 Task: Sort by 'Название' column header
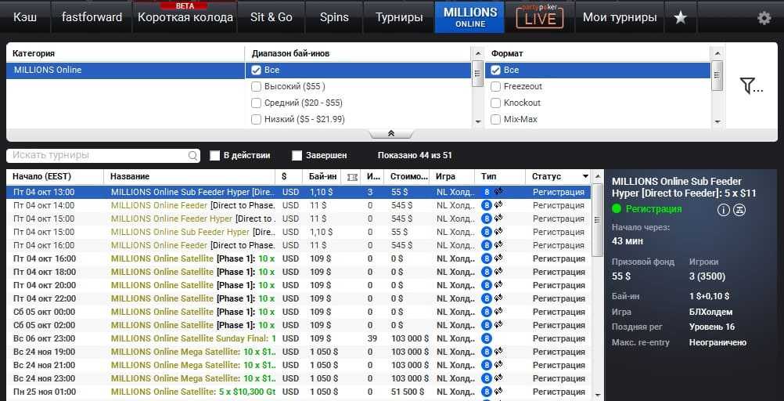click(x=189, y=177)
